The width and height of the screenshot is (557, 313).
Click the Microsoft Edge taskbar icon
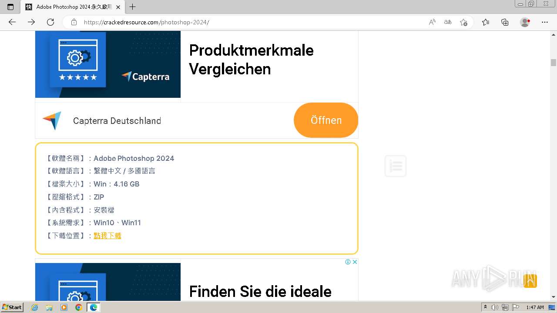coord(93,307)
